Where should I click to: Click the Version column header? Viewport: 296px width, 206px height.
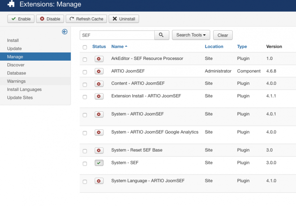pos(274,47)
